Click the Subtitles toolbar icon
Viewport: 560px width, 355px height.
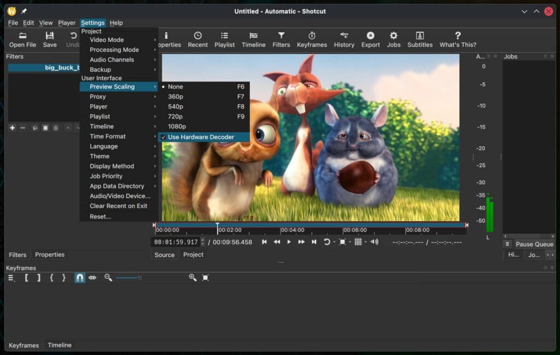pyautogui.click(x=419, y=39)
